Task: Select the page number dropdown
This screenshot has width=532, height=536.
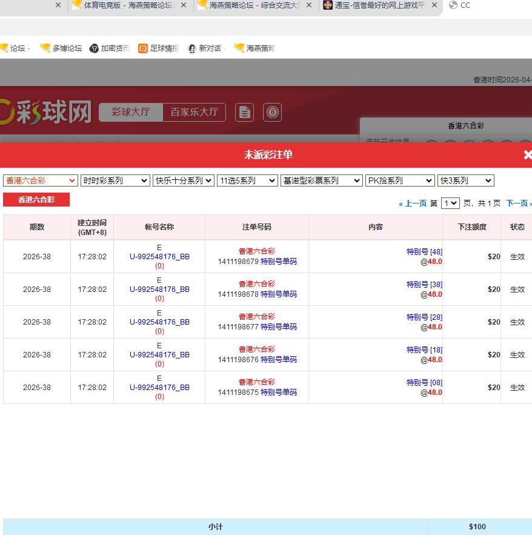Action: pos(450,203)
